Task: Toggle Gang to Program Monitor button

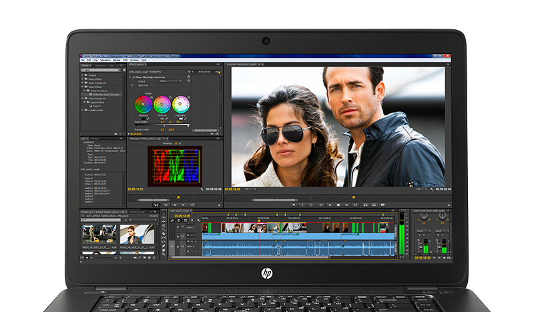Action: [156, 205]
